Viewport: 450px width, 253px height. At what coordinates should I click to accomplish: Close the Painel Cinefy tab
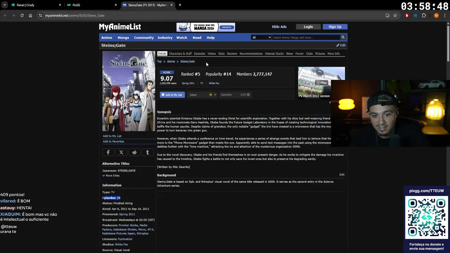tap(60, 5)
